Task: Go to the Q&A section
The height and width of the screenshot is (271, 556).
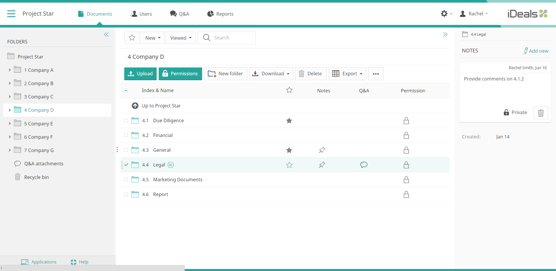Action: point(179,14)
